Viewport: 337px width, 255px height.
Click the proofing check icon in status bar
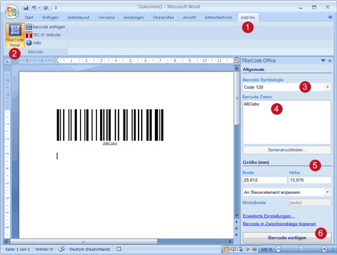[x=61, y=249]
